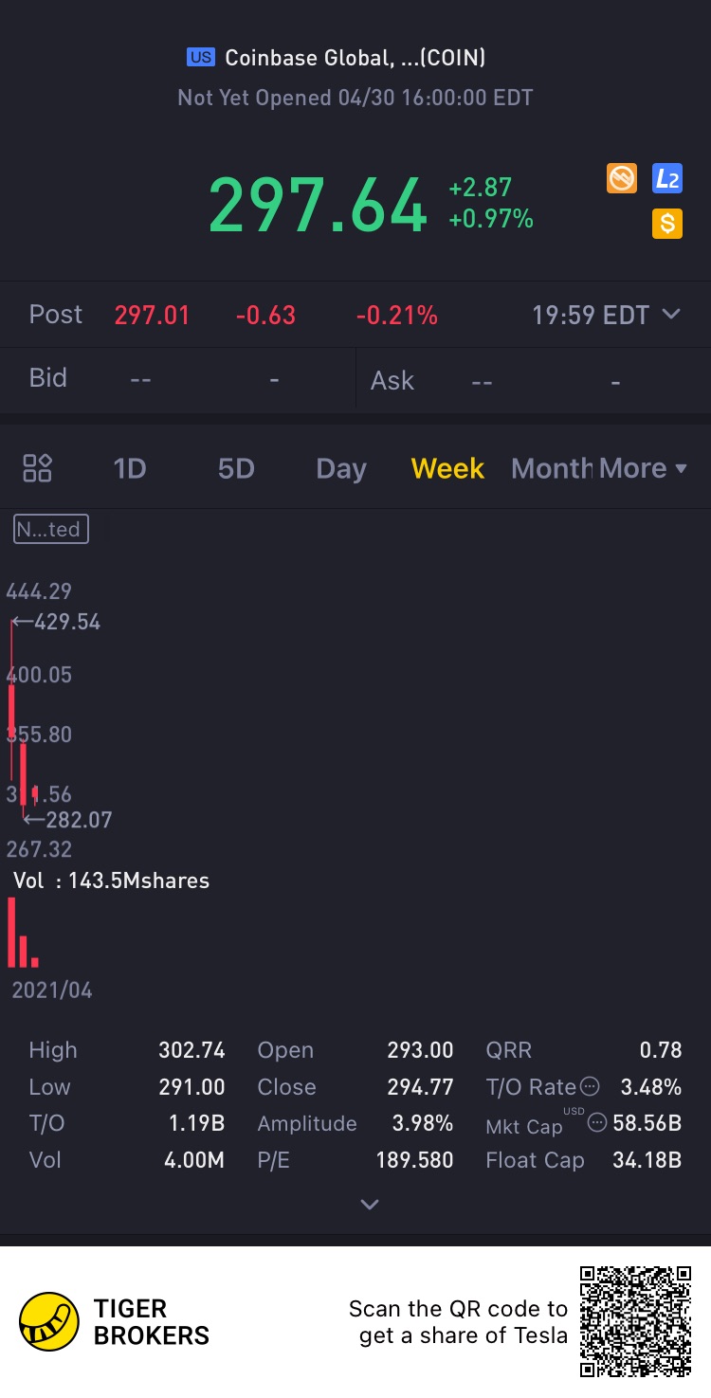Tap the US market flag badge
This screenshot has height=1398, width=711.
(x=200, y=58)
